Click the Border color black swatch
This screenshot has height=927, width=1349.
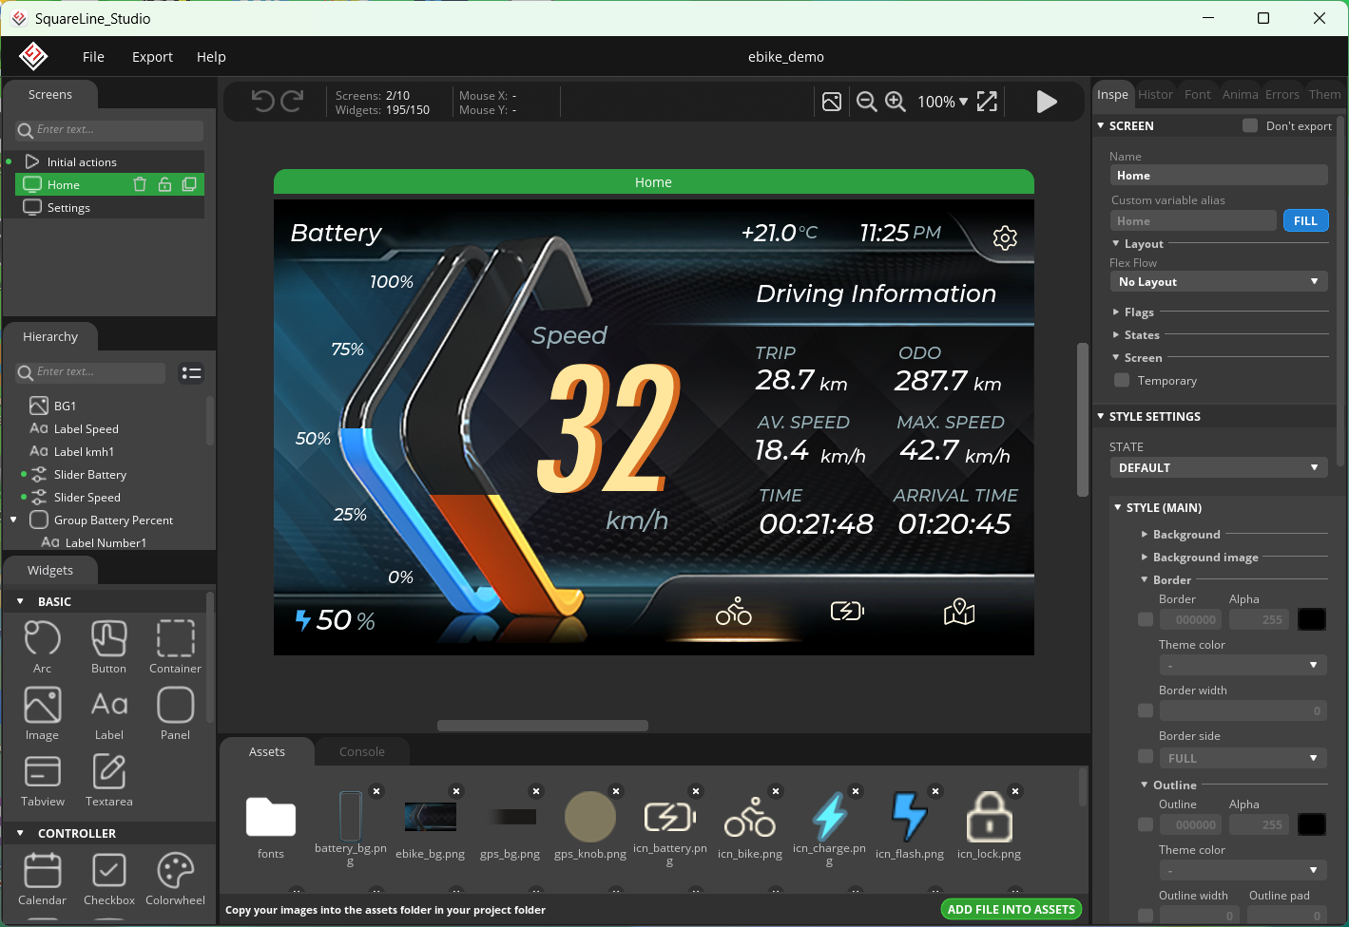[x=1311, y=619]
